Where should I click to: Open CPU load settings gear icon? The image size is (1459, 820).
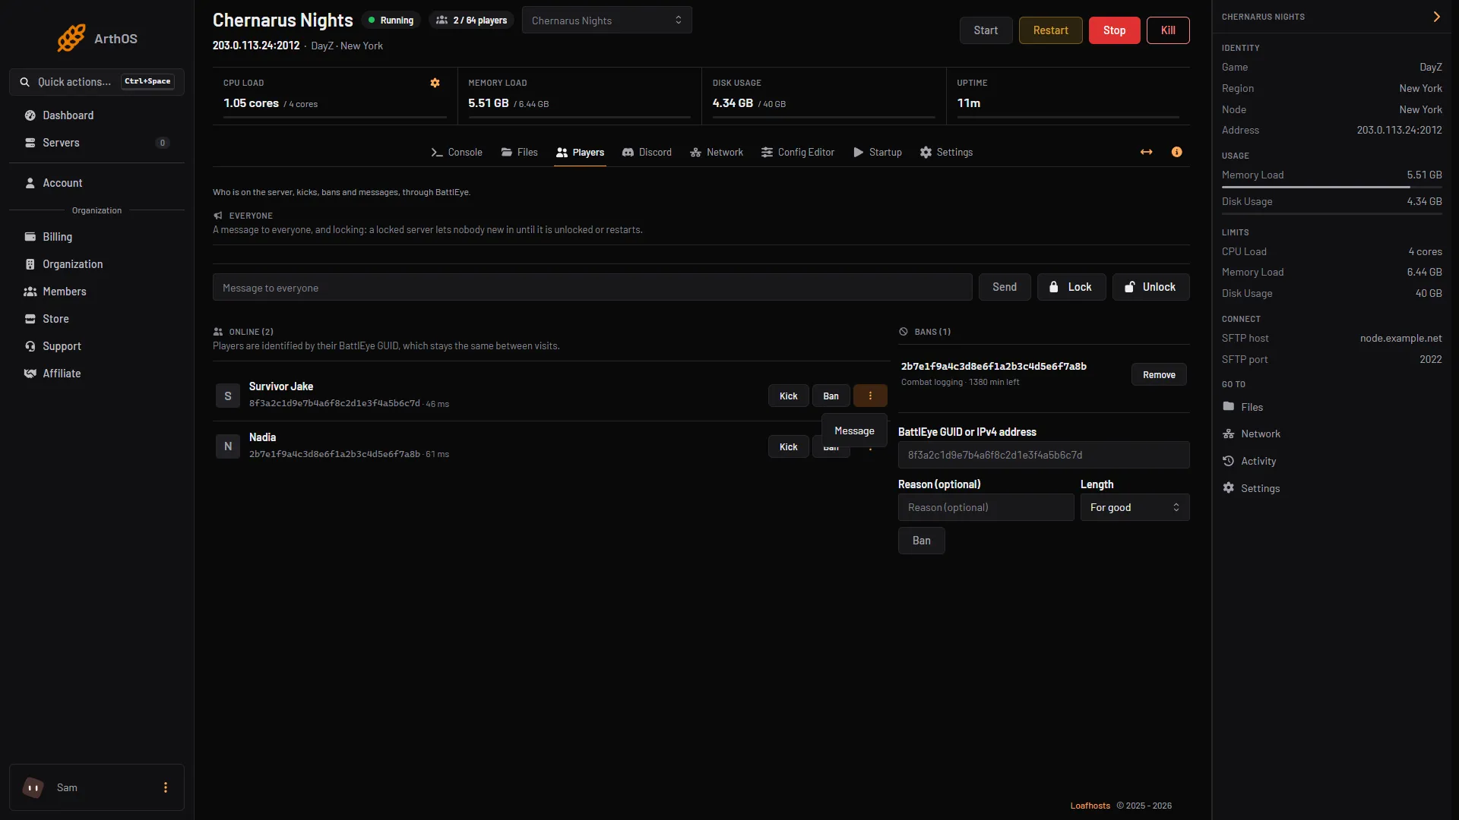coord(435,83)
